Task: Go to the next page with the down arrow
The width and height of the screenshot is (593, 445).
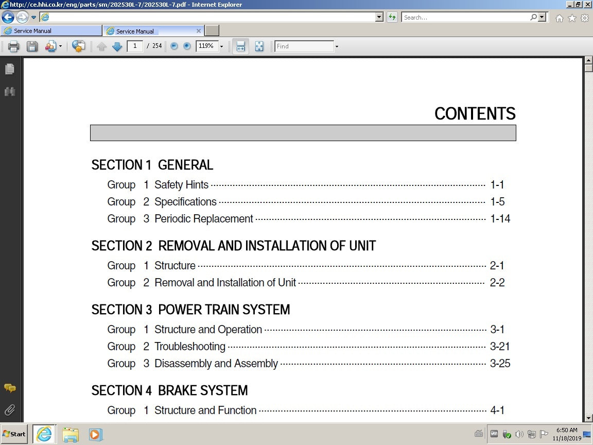Action: pyautogui.click(x=117, y=46)
